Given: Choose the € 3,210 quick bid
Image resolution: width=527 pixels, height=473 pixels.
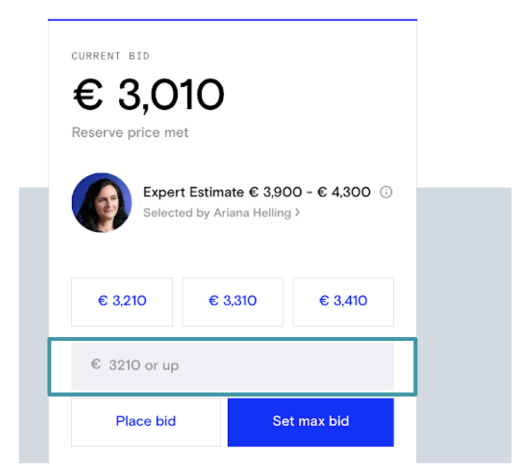Looking at the screenshot, I should click(x=122, y=301).
